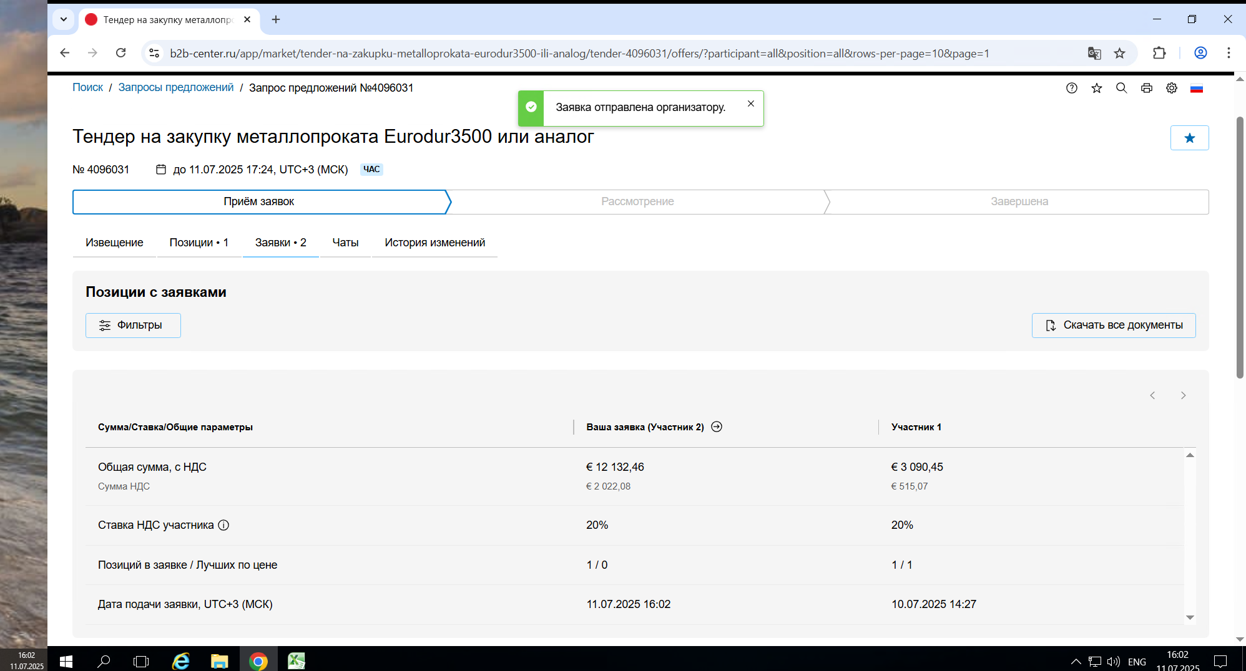The width and height of the screenshot is (1246, 671).
Task: Open the Windows Start menu
Action: [66, 660]
